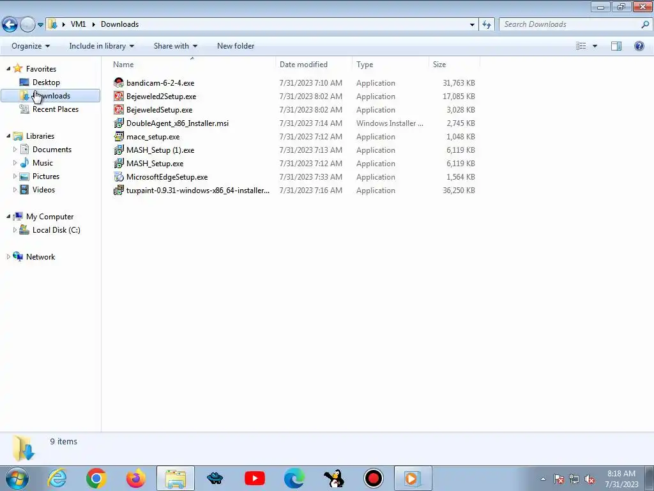Select Videos library in navigation pane

point(43,189)
